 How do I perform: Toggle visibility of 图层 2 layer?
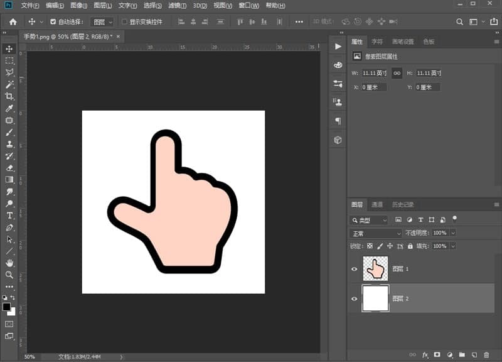click(355, 299)
